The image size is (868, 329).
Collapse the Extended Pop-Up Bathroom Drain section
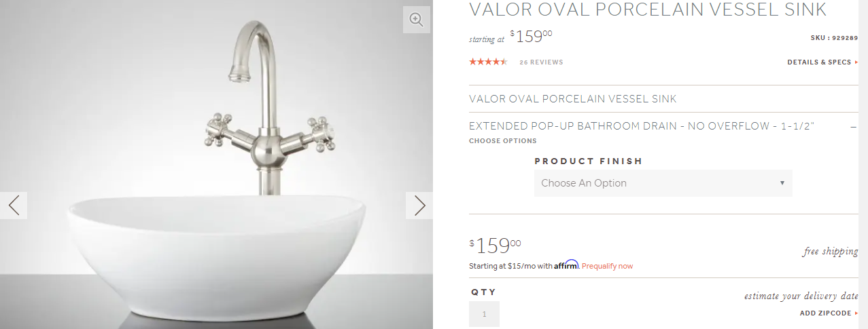[853, 126]
